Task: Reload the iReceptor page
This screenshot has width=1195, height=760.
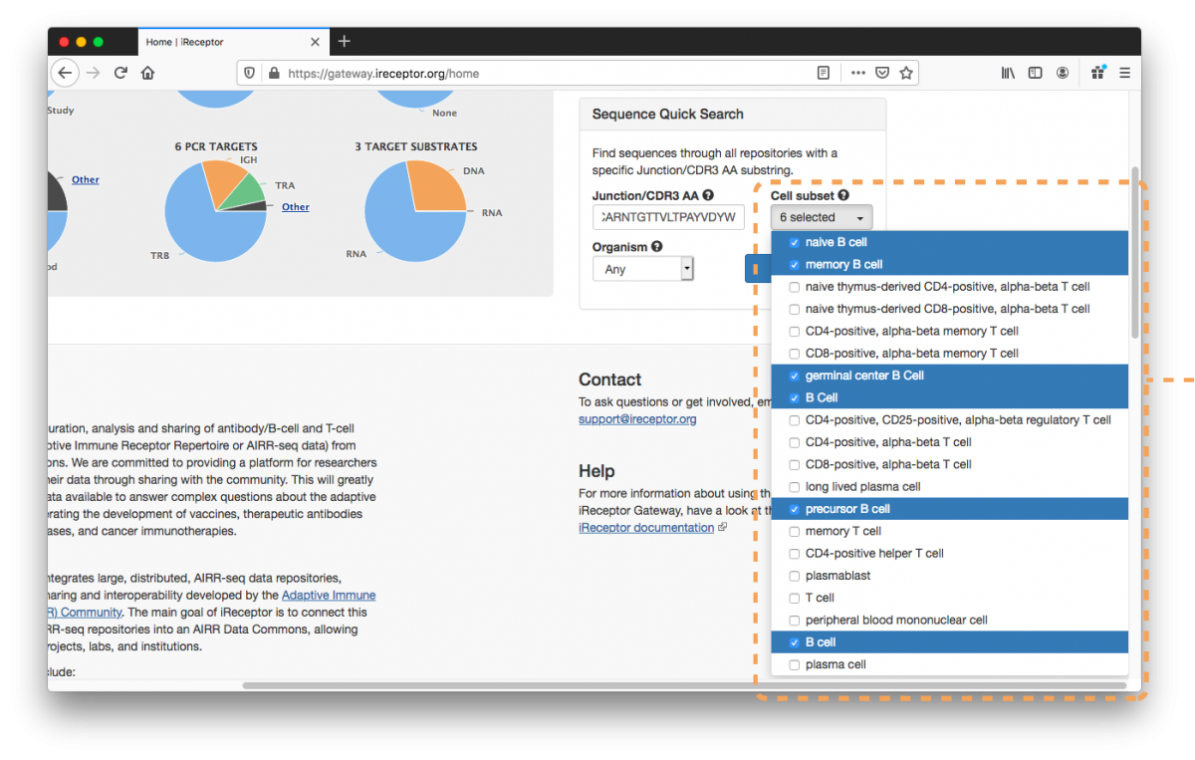Action: 120,73
